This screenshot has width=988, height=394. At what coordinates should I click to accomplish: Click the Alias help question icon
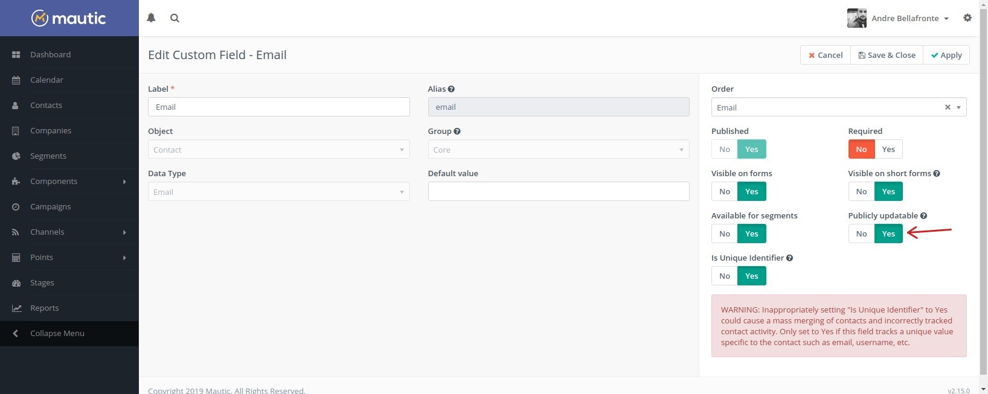(x=451, y=89)
